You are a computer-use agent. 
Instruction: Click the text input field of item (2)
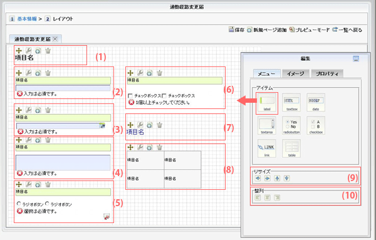(x=63, y=88)
